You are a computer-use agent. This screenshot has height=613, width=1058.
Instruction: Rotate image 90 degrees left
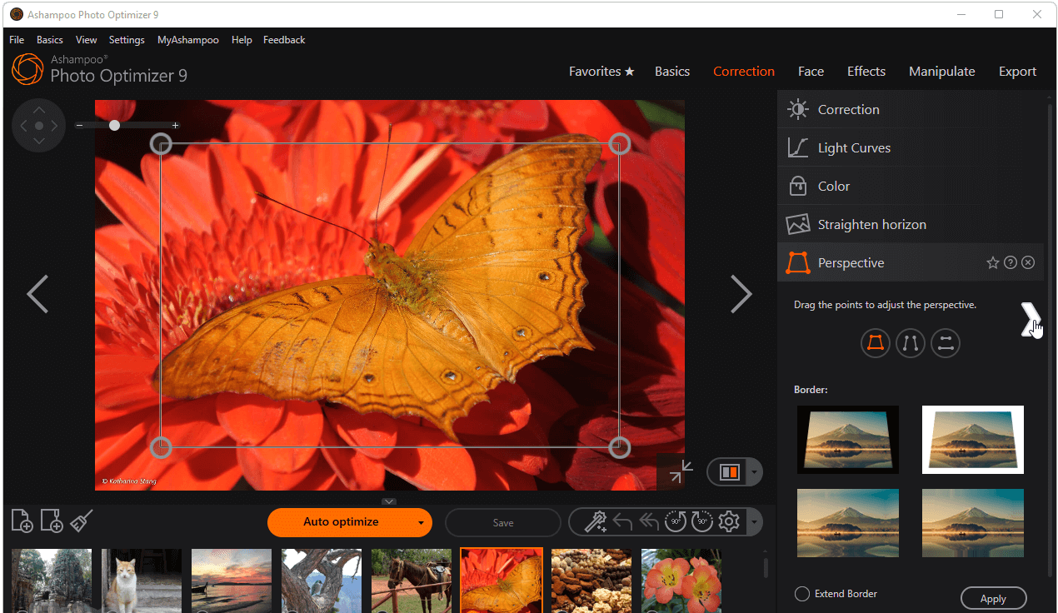tap(674, 522)
